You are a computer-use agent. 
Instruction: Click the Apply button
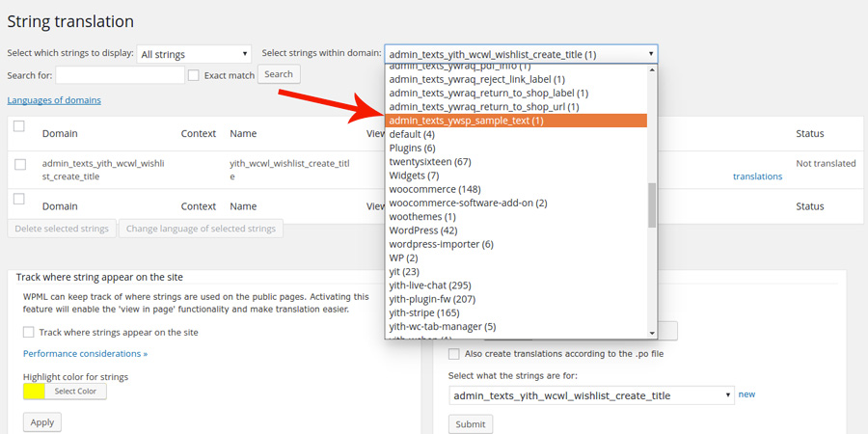pos(42,422)
